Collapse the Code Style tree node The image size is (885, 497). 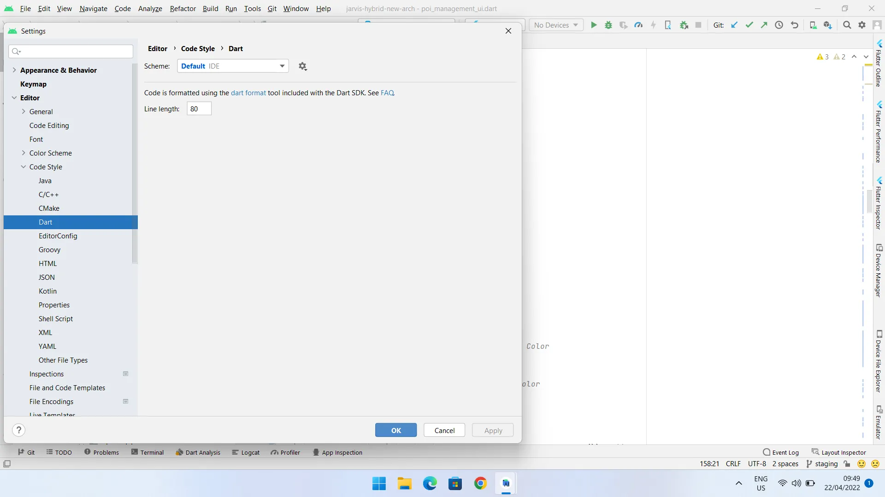pyautogui.click(x=24, y=167)
